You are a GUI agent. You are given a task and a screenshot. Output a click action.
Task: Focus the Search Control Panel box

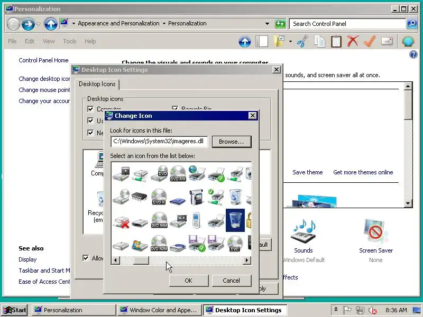point(347,24)
